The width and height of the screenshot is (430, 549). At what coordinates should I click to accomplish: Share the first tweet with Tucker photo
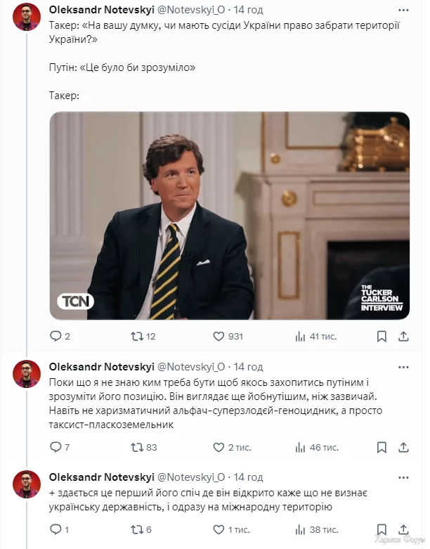(x=403, y=337)
